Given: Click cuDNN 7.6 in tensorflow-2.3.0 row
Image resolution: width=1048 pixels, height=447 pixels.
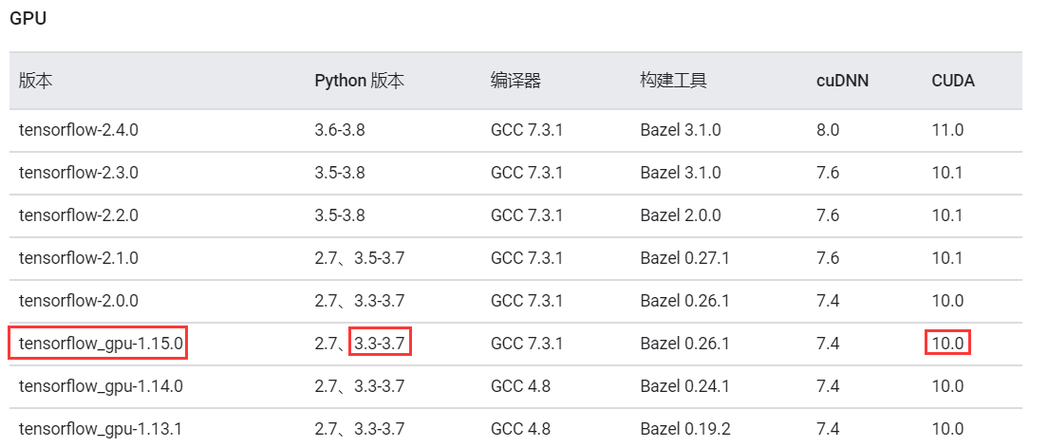Looking at the screenshot, I should (828, 173).
